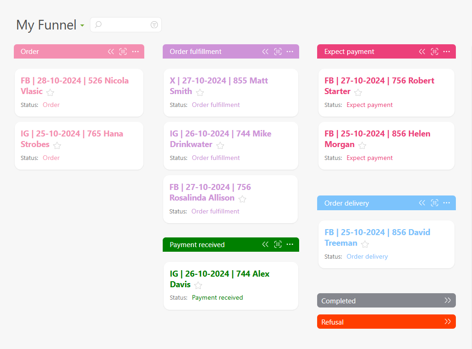Open the Order column more options menu
The image size is (472, 349).
pos(136,52)
